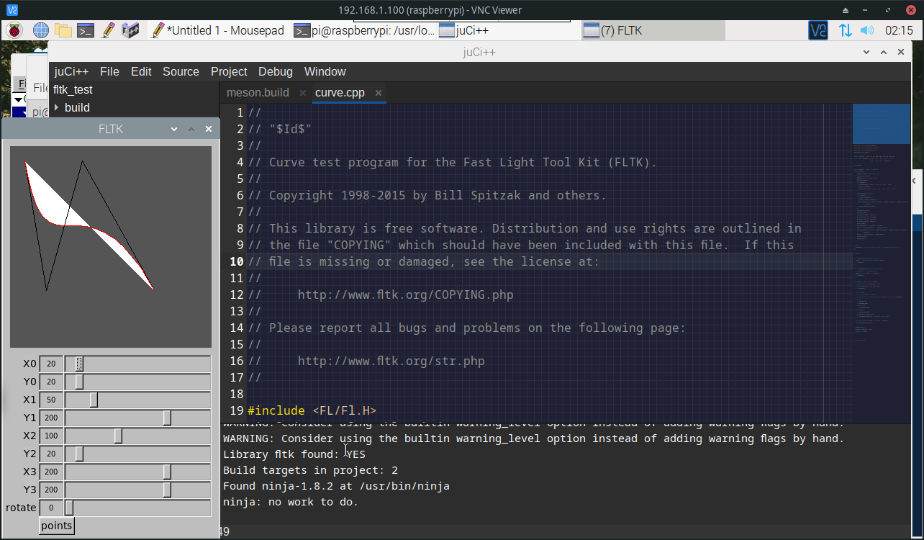This screenshot has height=540, width=924.
Task: Switch to the meson.build tab
Action: click(x=258, y=92)
